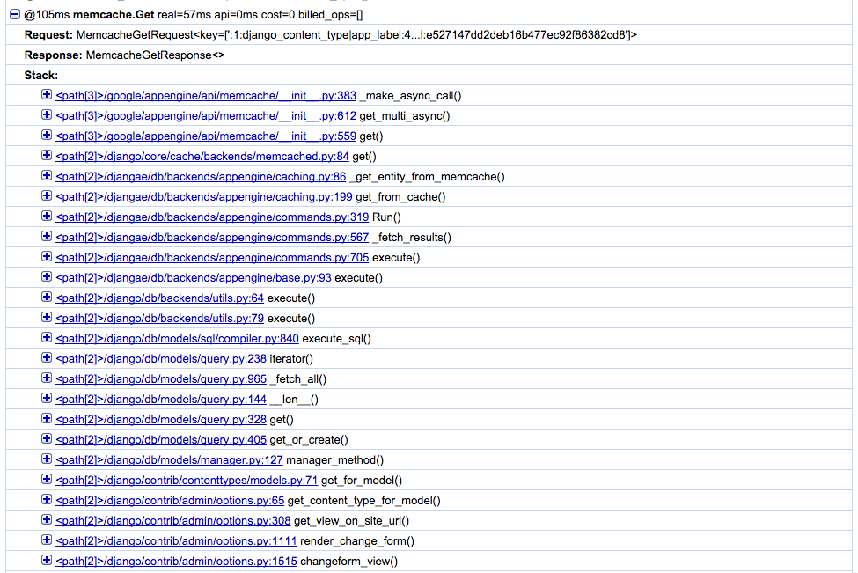Image resolution: width=858 pixels, height=573 pixels.
Task: Open the admin/options.py:308 source link
Action: (x=172, y=521)
